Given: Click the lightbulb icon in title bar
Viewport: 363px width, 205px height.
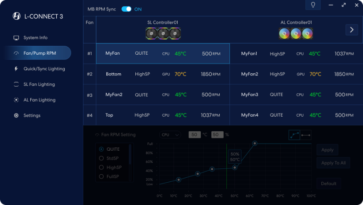Looking at the screenshot, I should point(313,5).
